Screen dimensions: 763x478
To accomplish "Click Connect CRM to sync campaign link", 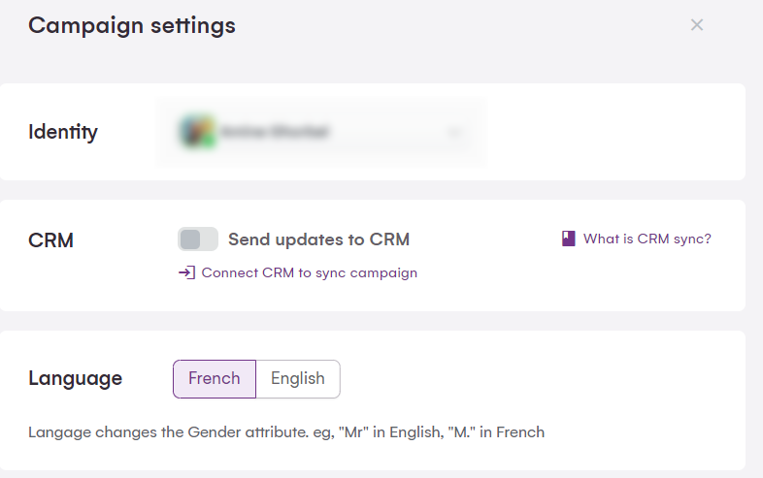I will (x=309, y=272).
